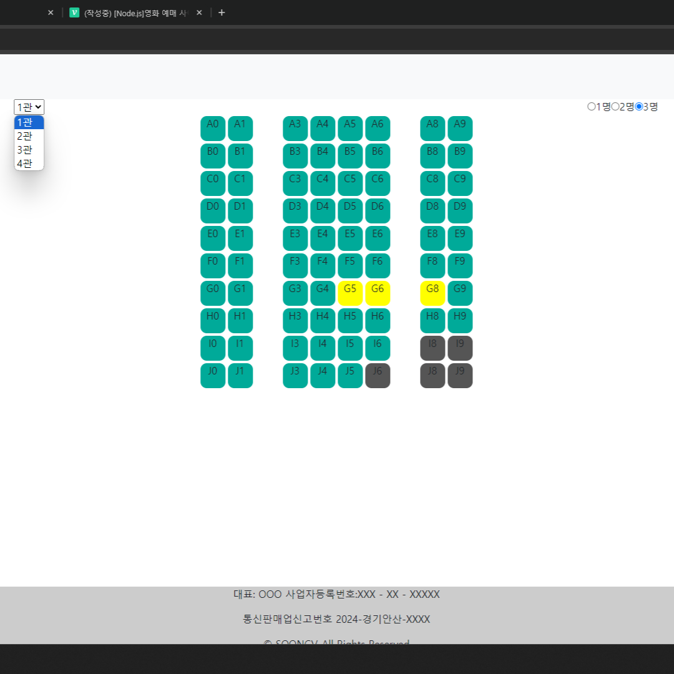Select the 2명 radio button

[x=615, y=106]
